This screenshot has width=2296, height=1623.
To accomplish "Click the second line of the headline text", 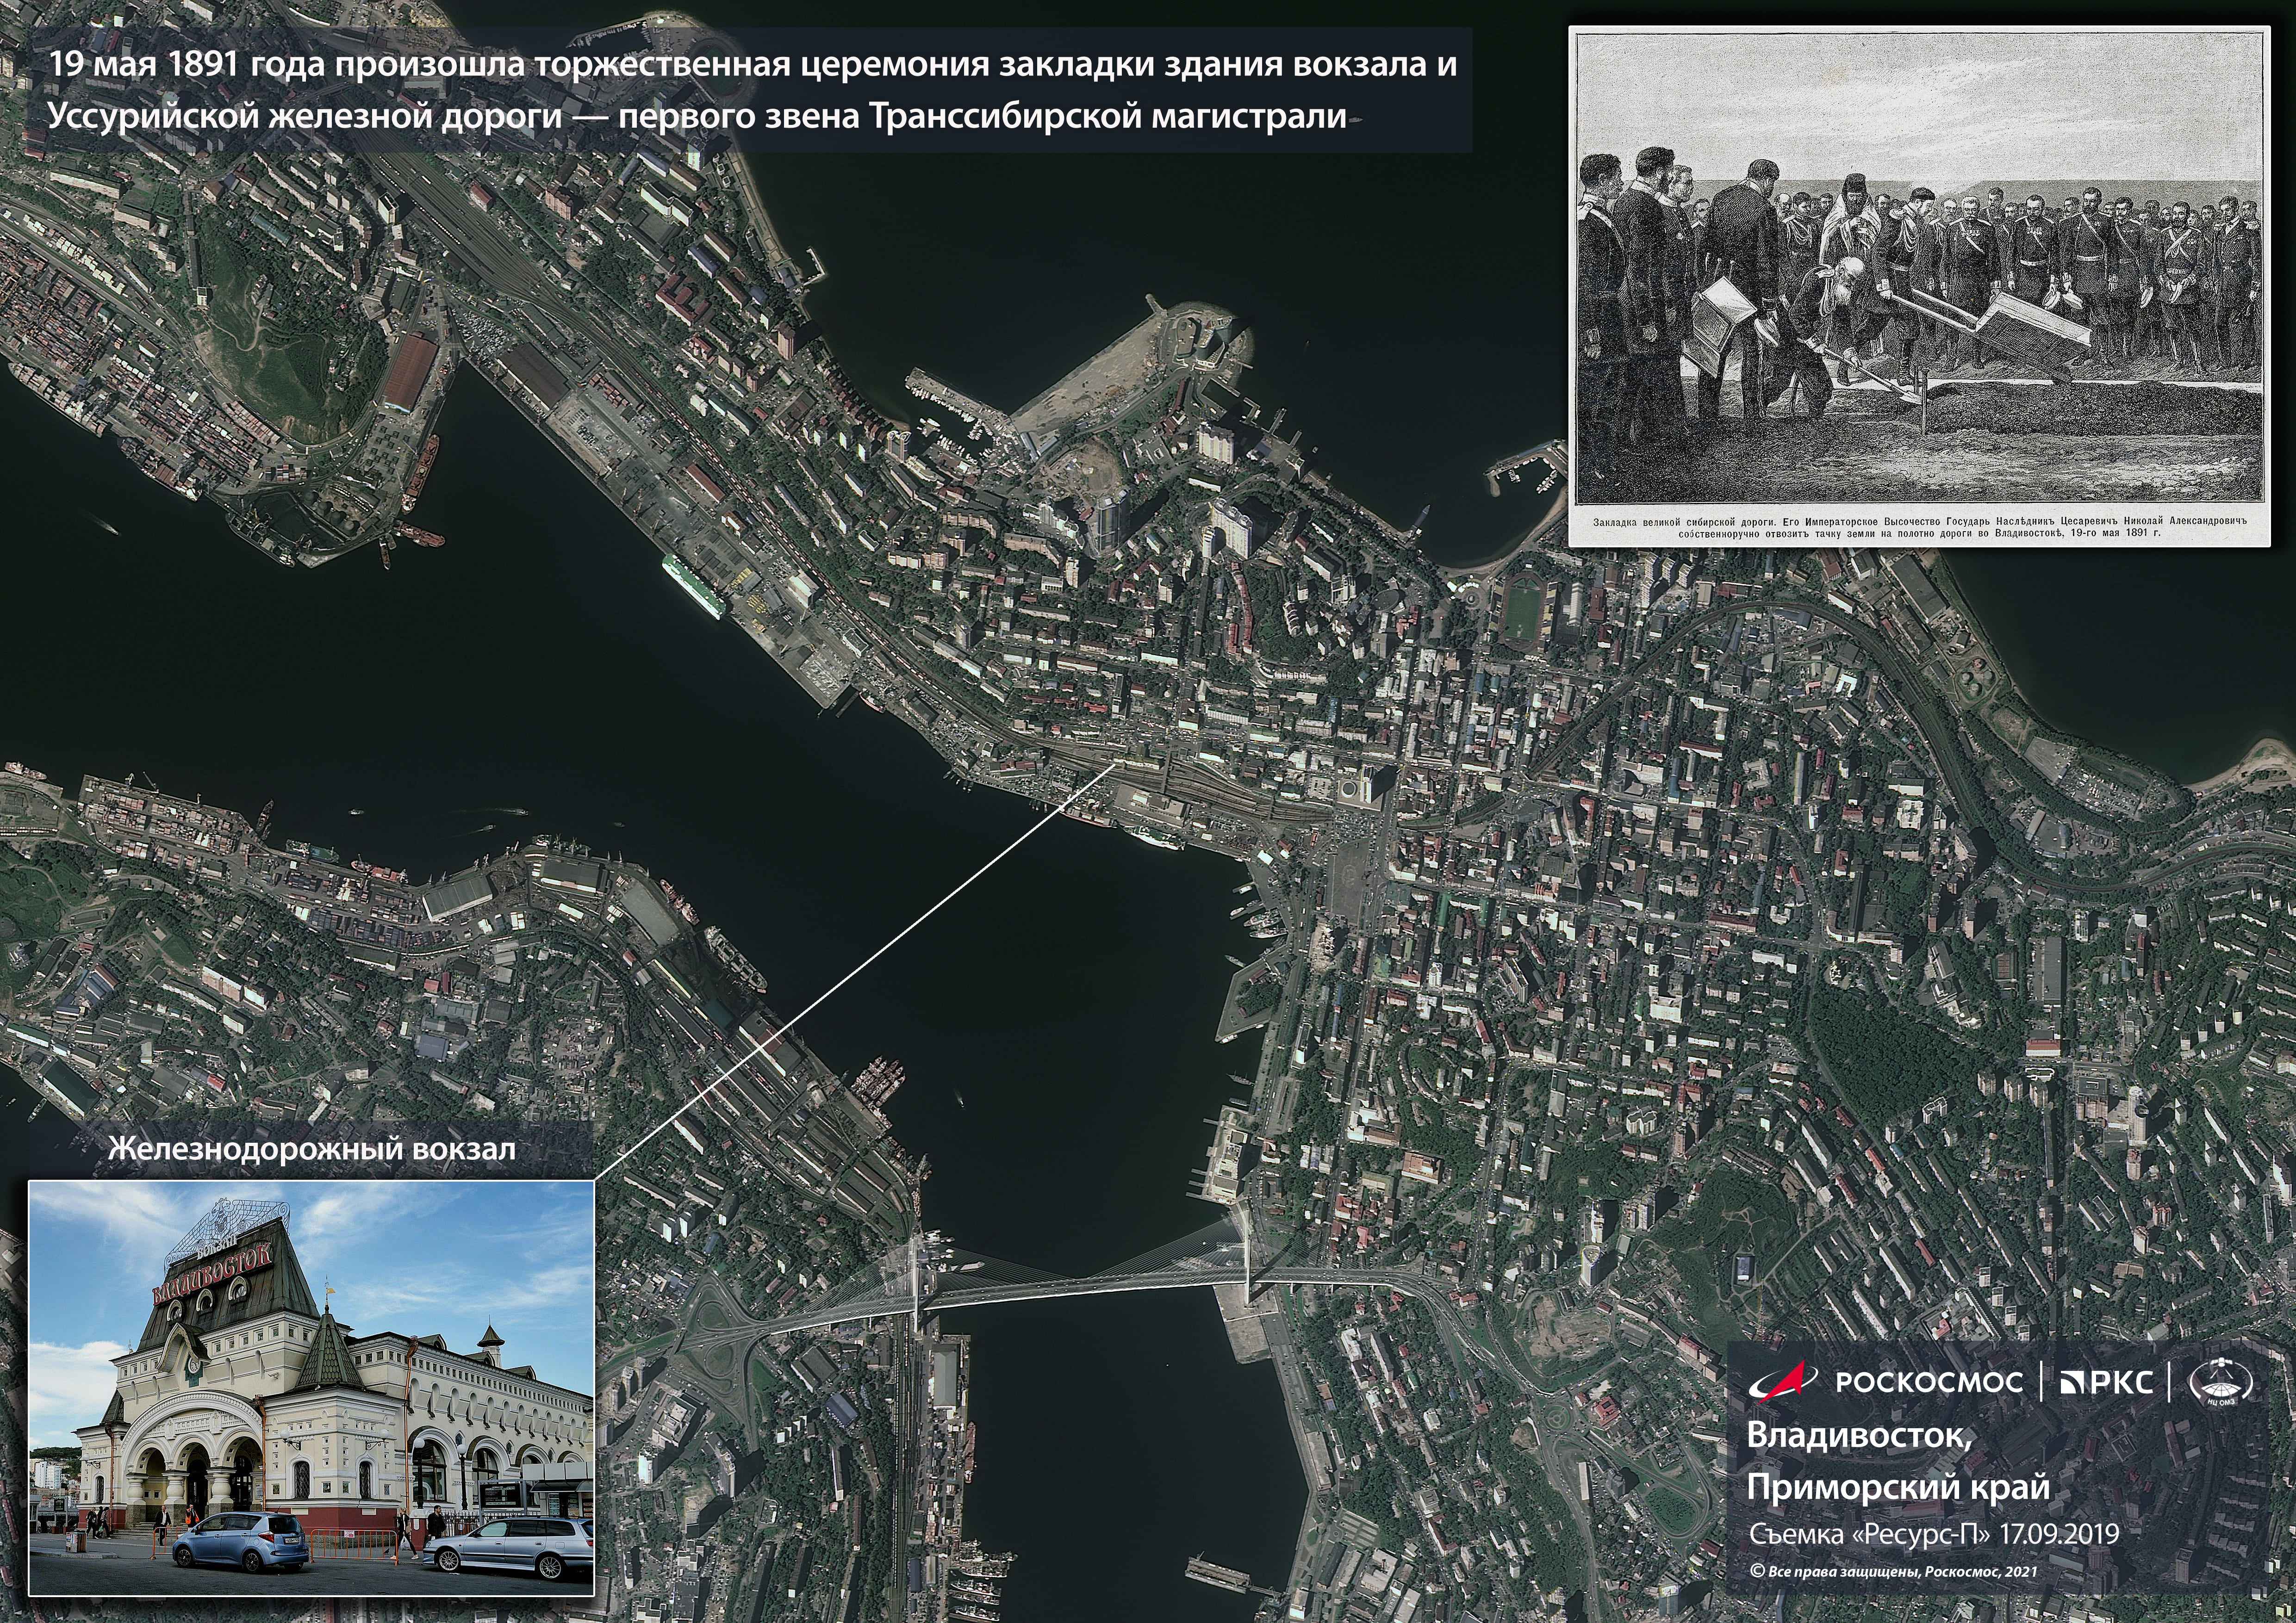I will click(x=698, y=117).
